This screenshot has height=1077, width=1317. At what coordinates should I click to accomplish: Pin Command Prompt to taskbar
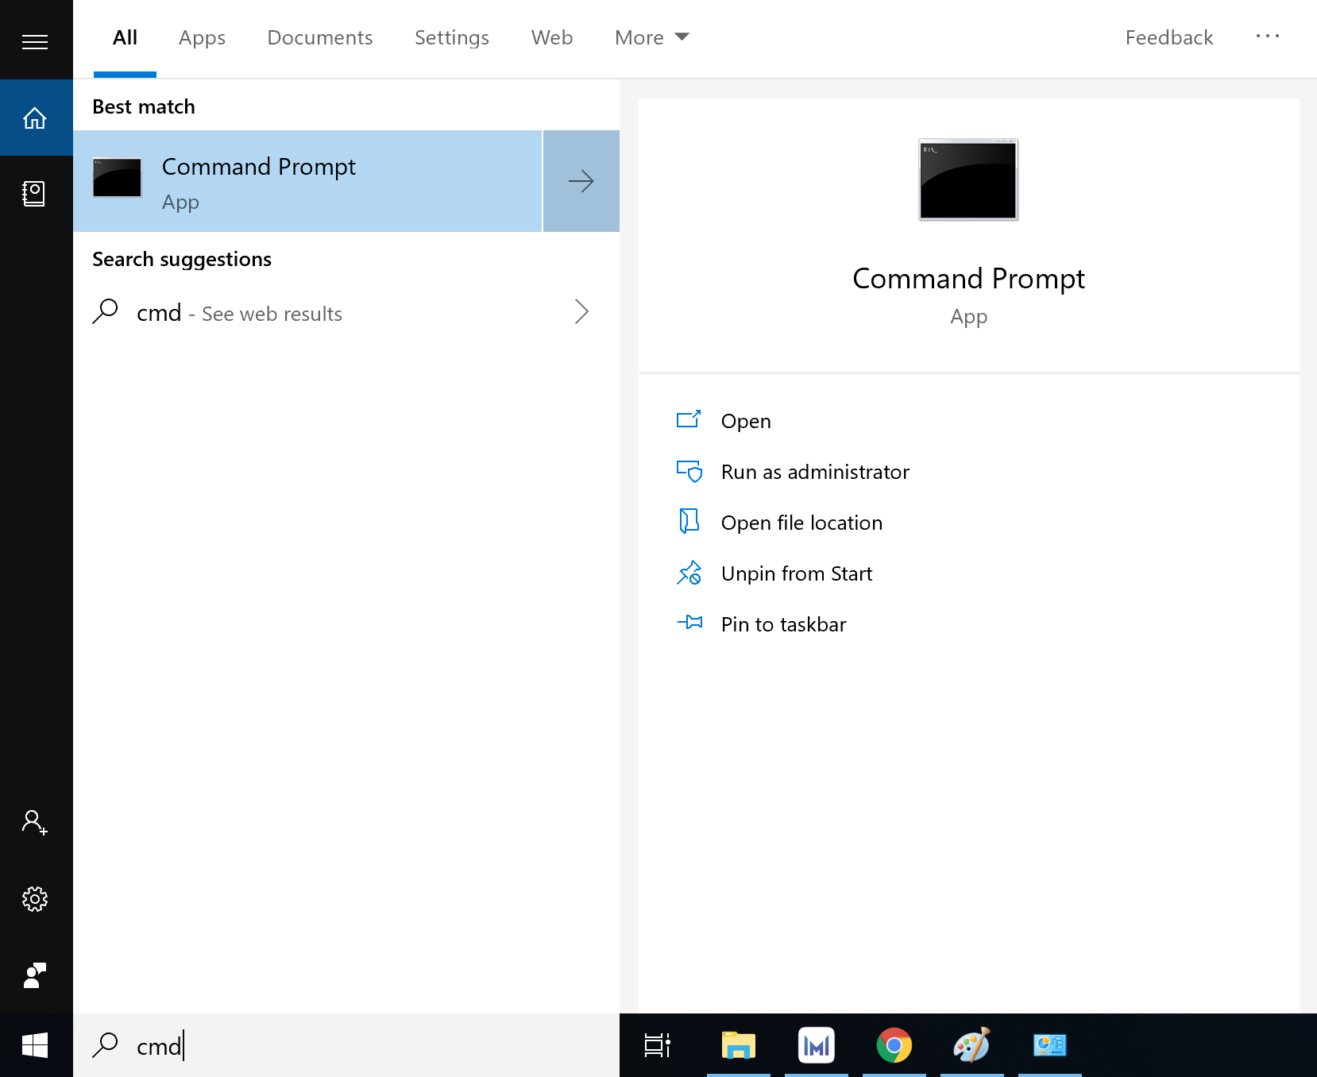coord(782,623)
